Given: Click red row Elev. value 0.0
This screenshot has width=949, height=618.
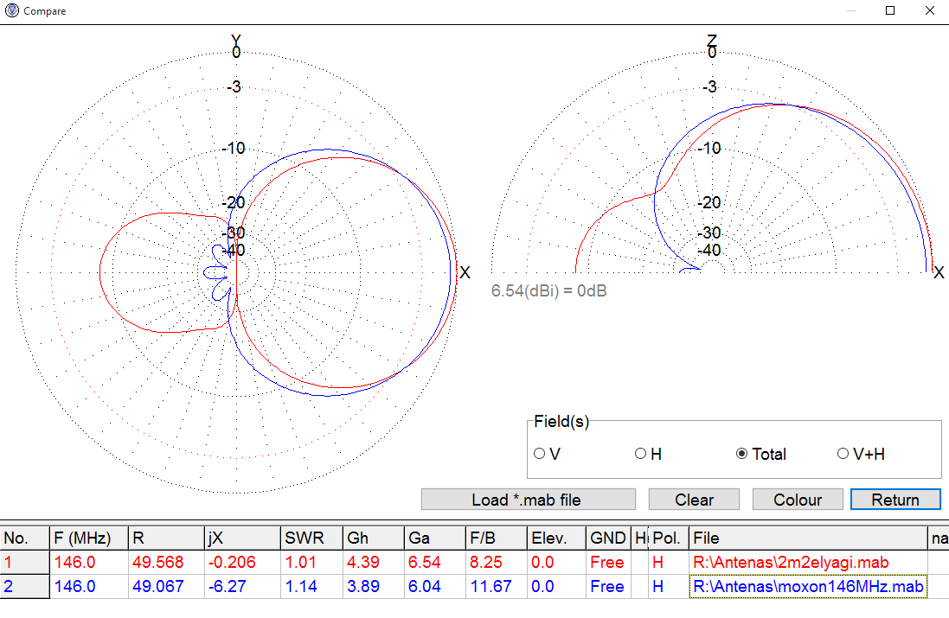Looking at the screenshot, I should [556, 563].
